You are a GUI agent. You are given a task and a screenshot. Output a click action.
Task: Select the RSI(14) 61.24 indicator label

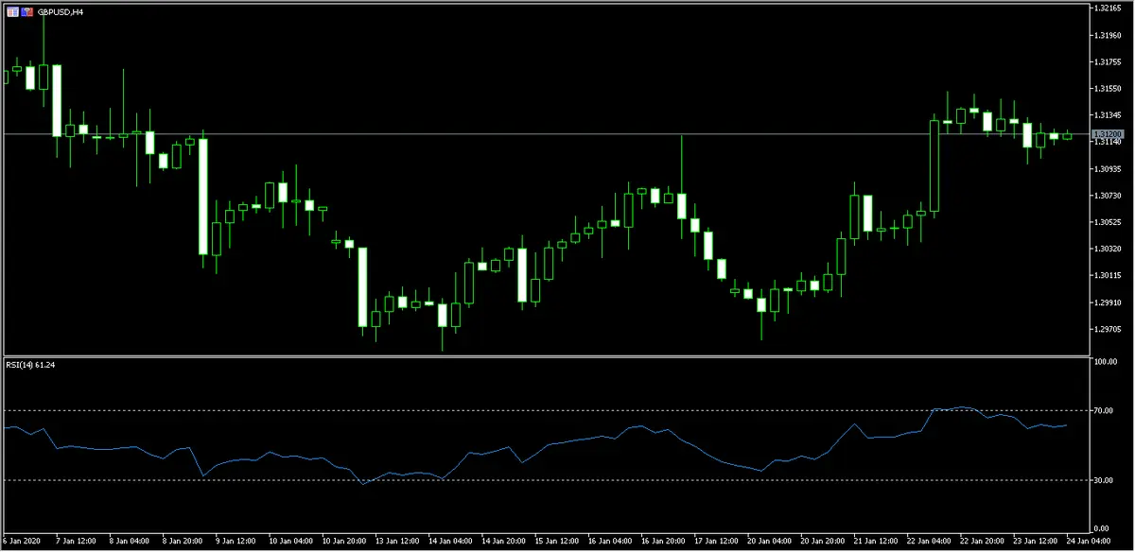tap(30, 363)
